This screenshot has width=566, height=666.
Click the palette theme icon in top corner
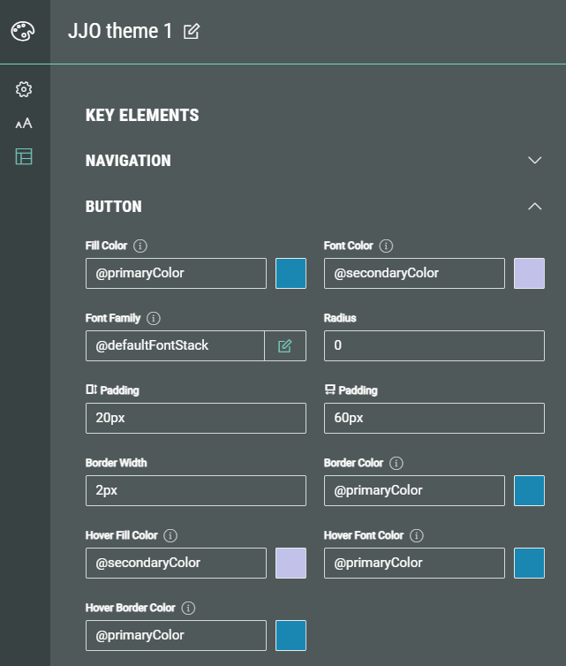pos(23,32)
